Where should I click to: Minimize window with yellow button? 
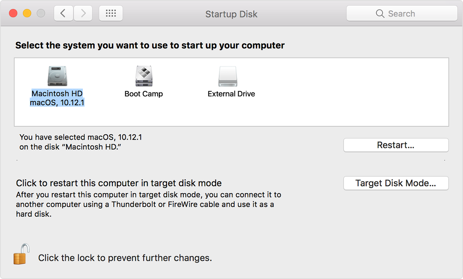pyautogui.click(x=27, y=13)
